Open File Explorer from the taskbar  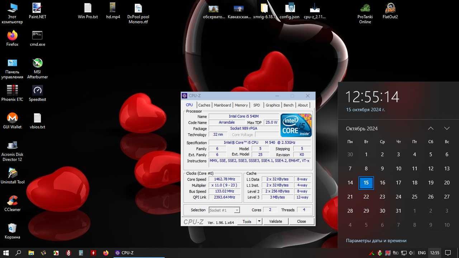coord(31,253)
